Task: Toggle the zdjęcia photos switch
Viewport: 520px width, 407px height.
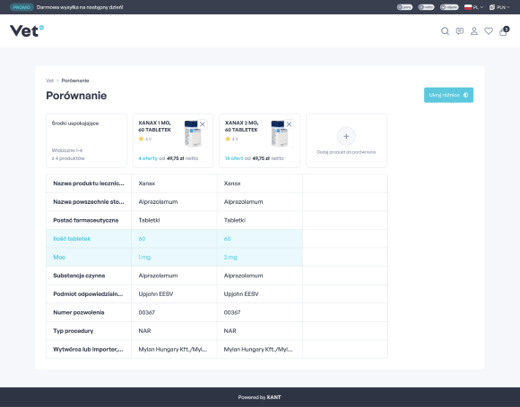Action: coord(449,7)
